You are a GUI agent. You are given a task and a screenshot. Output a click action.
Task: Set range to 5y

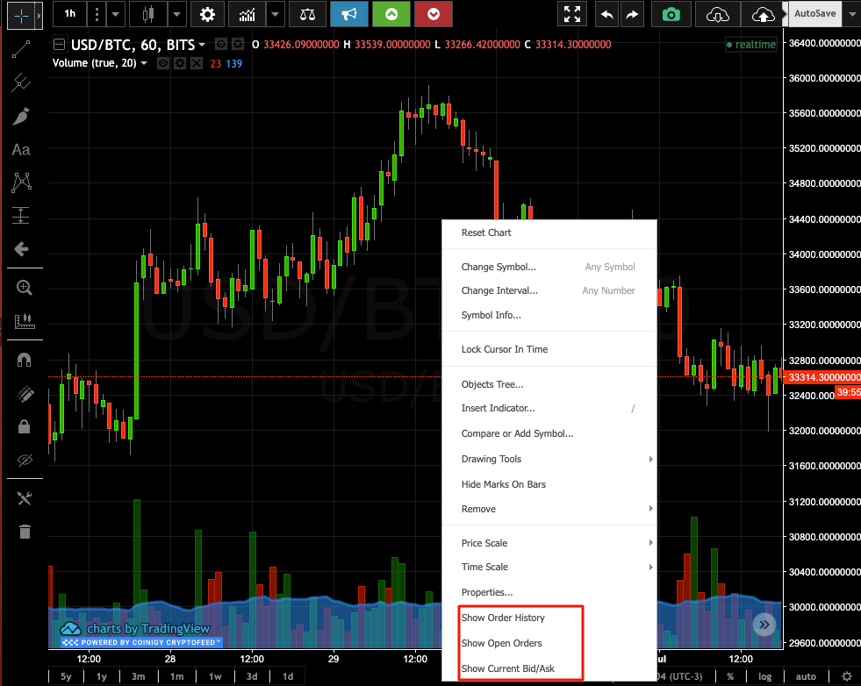point(66,676)
